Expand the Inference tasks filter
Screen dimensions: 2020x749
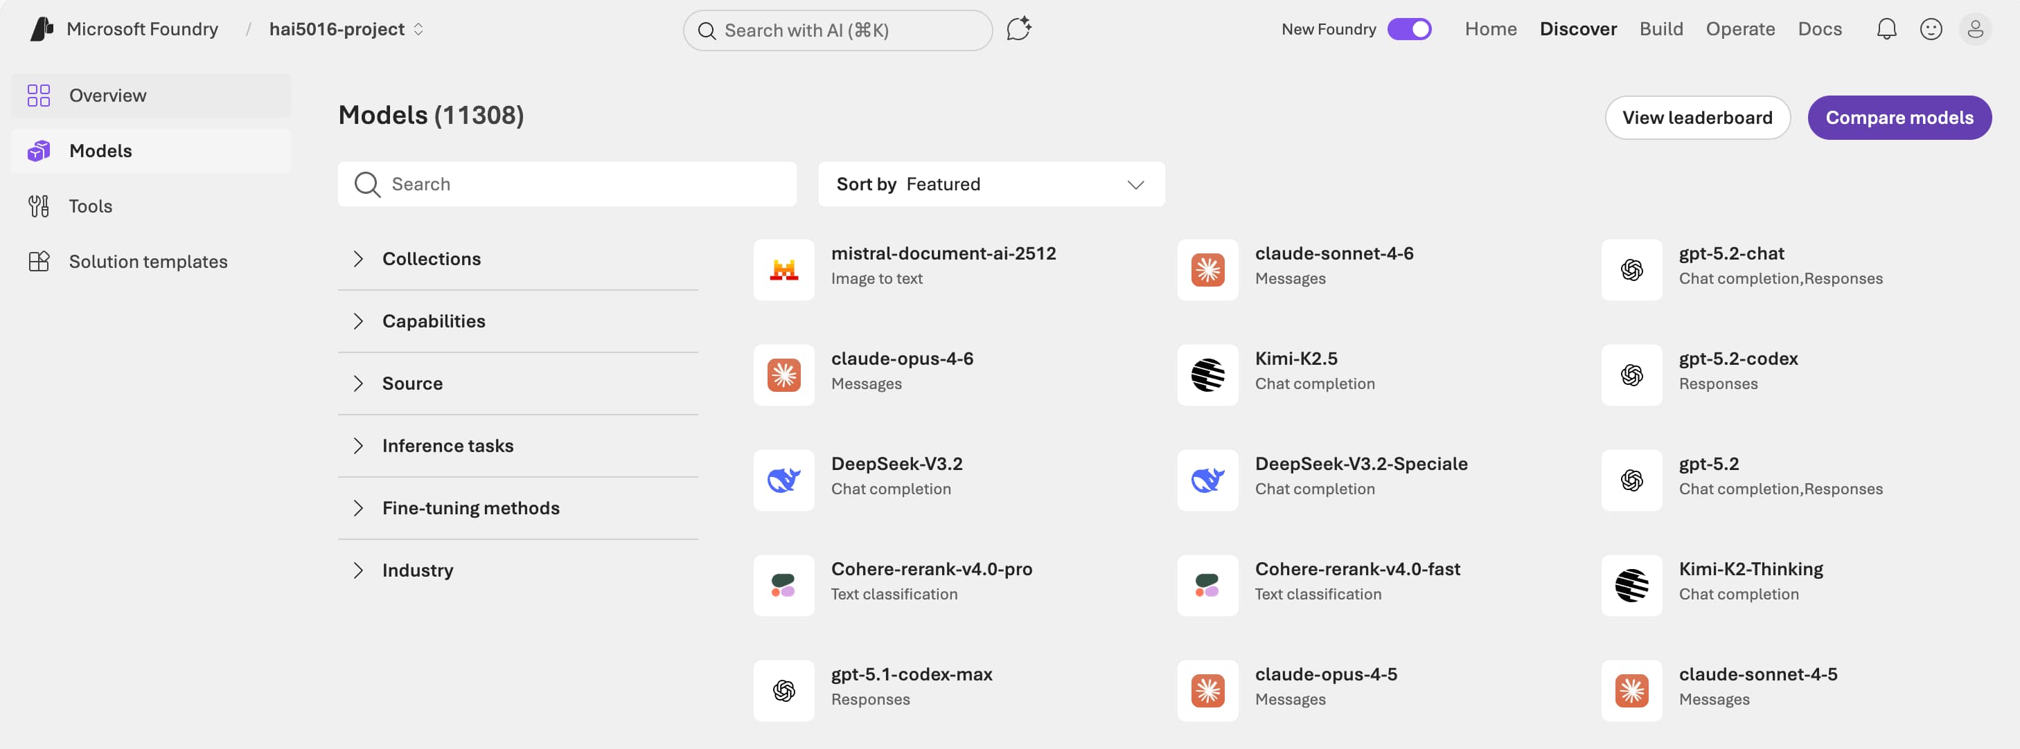point(447,445)
